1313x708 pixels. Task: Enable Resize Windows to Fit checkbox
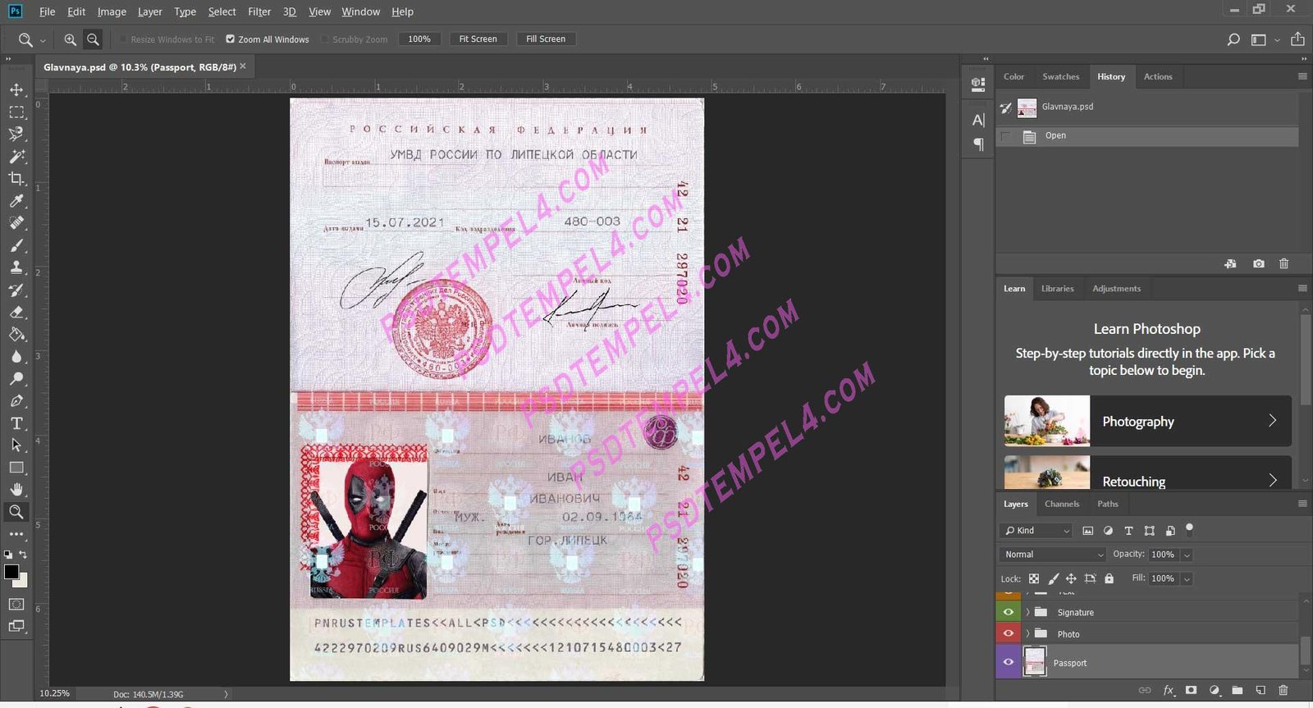click(x=123, y=39)
